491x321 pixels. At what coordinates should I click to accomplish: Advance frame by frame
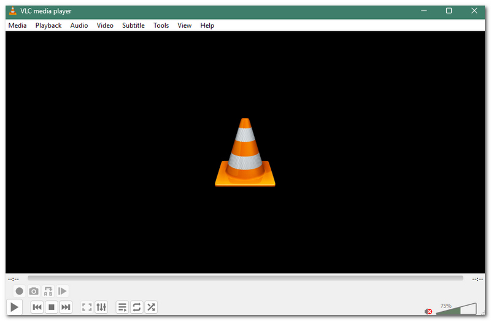click(x=63, y=292)
